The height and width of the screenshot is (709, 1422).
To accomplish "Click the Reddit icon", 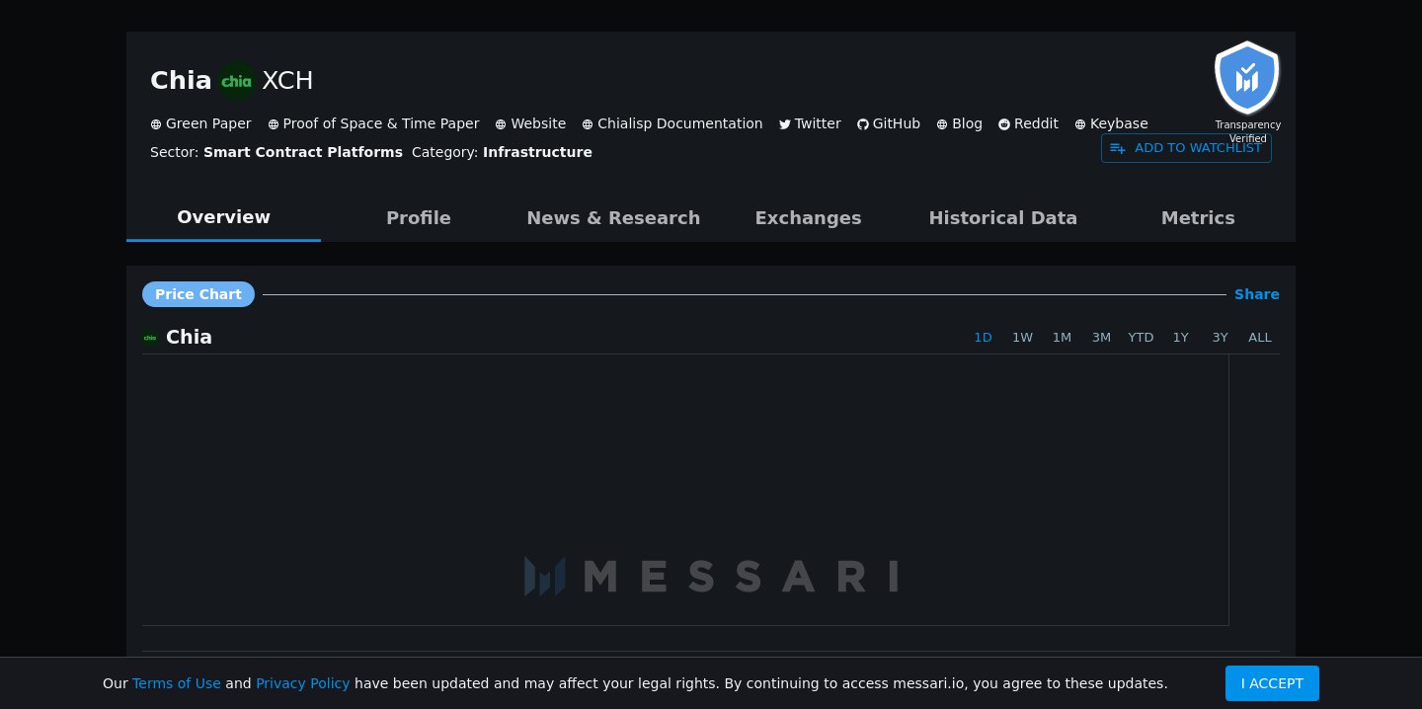I will 1004,124.
